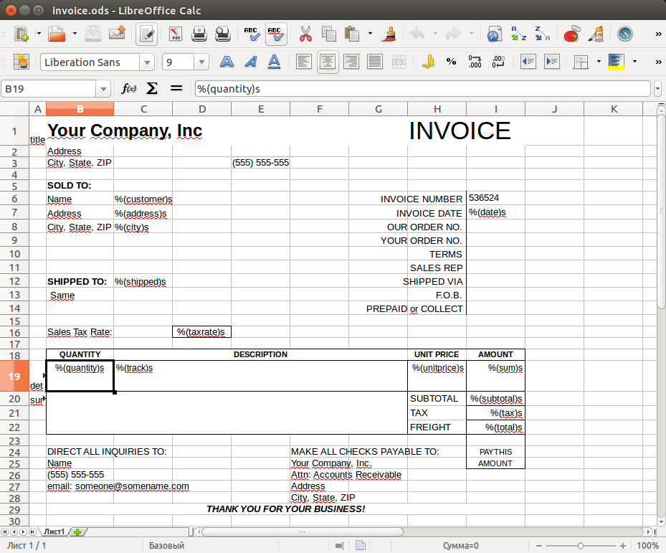Open the Function Wizard
This screenshot has width=666, height=553.
[129, 88]
